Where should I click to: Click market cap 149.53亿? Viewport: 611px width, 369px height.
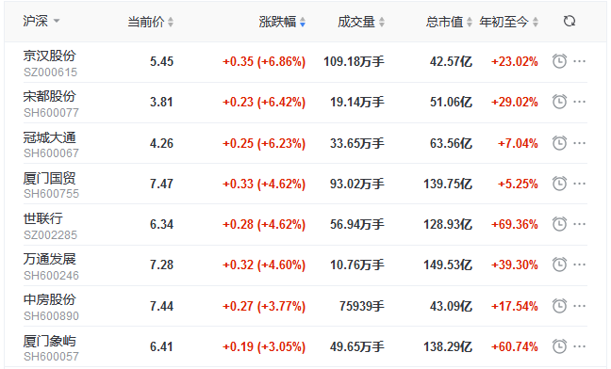pos(448,265)
